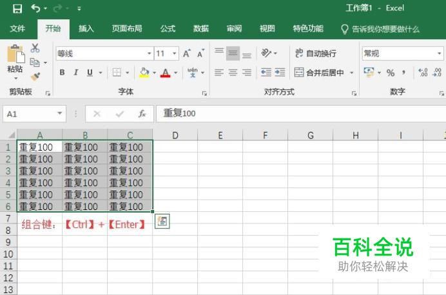Select all cells with corner triangle

tap(11, 135)
